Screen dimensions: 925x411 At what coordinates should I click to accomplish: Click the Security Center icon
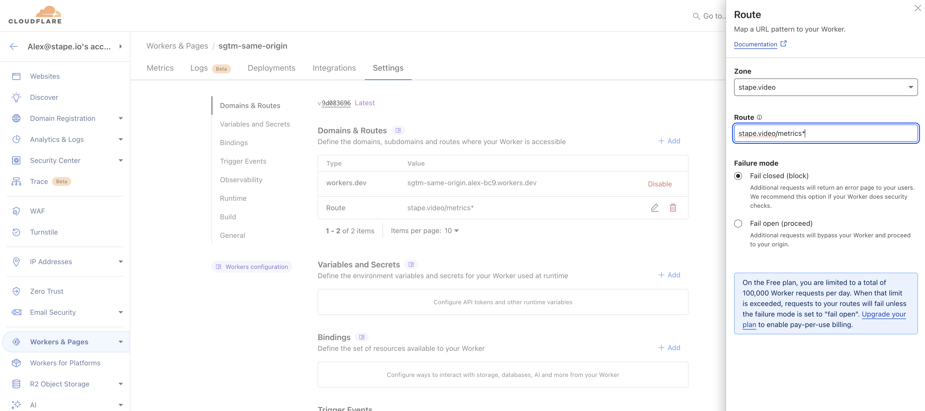point(16,160)
